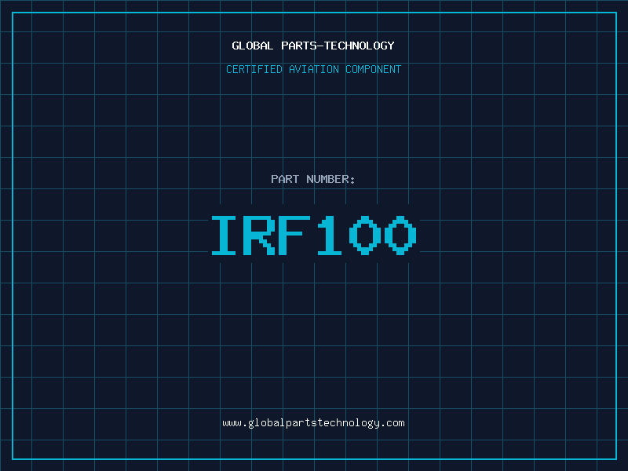Viewport: 628px width, 471px height.
Task: Select the word TECHNOLOGY in the header
Action: (363, 46)
